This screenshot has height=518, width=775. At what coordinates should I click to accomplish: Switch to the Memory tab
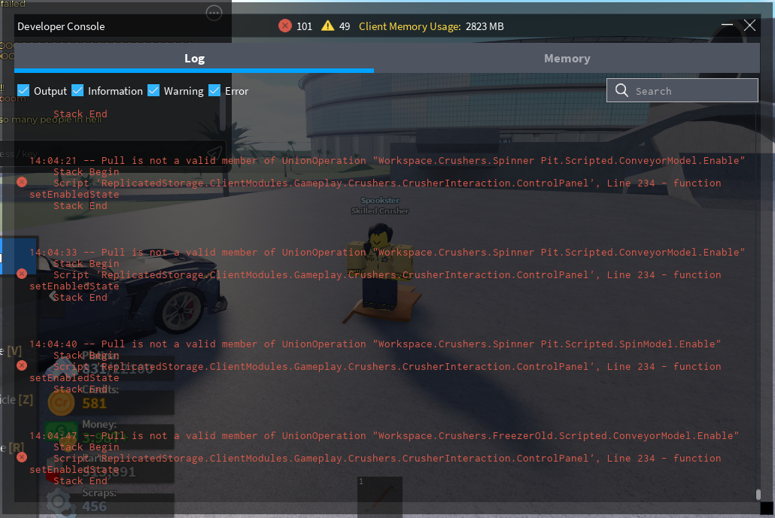point(567,59)
